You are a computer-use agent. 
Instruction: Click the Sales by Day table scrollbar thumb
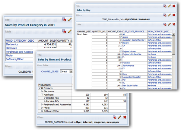pyautogui.click(x=173, y=45)
